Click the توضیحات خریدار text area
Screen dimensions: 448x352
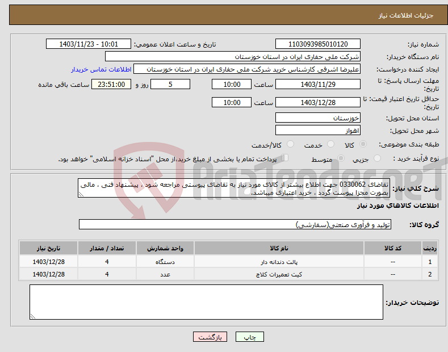(x=206, y=302)
